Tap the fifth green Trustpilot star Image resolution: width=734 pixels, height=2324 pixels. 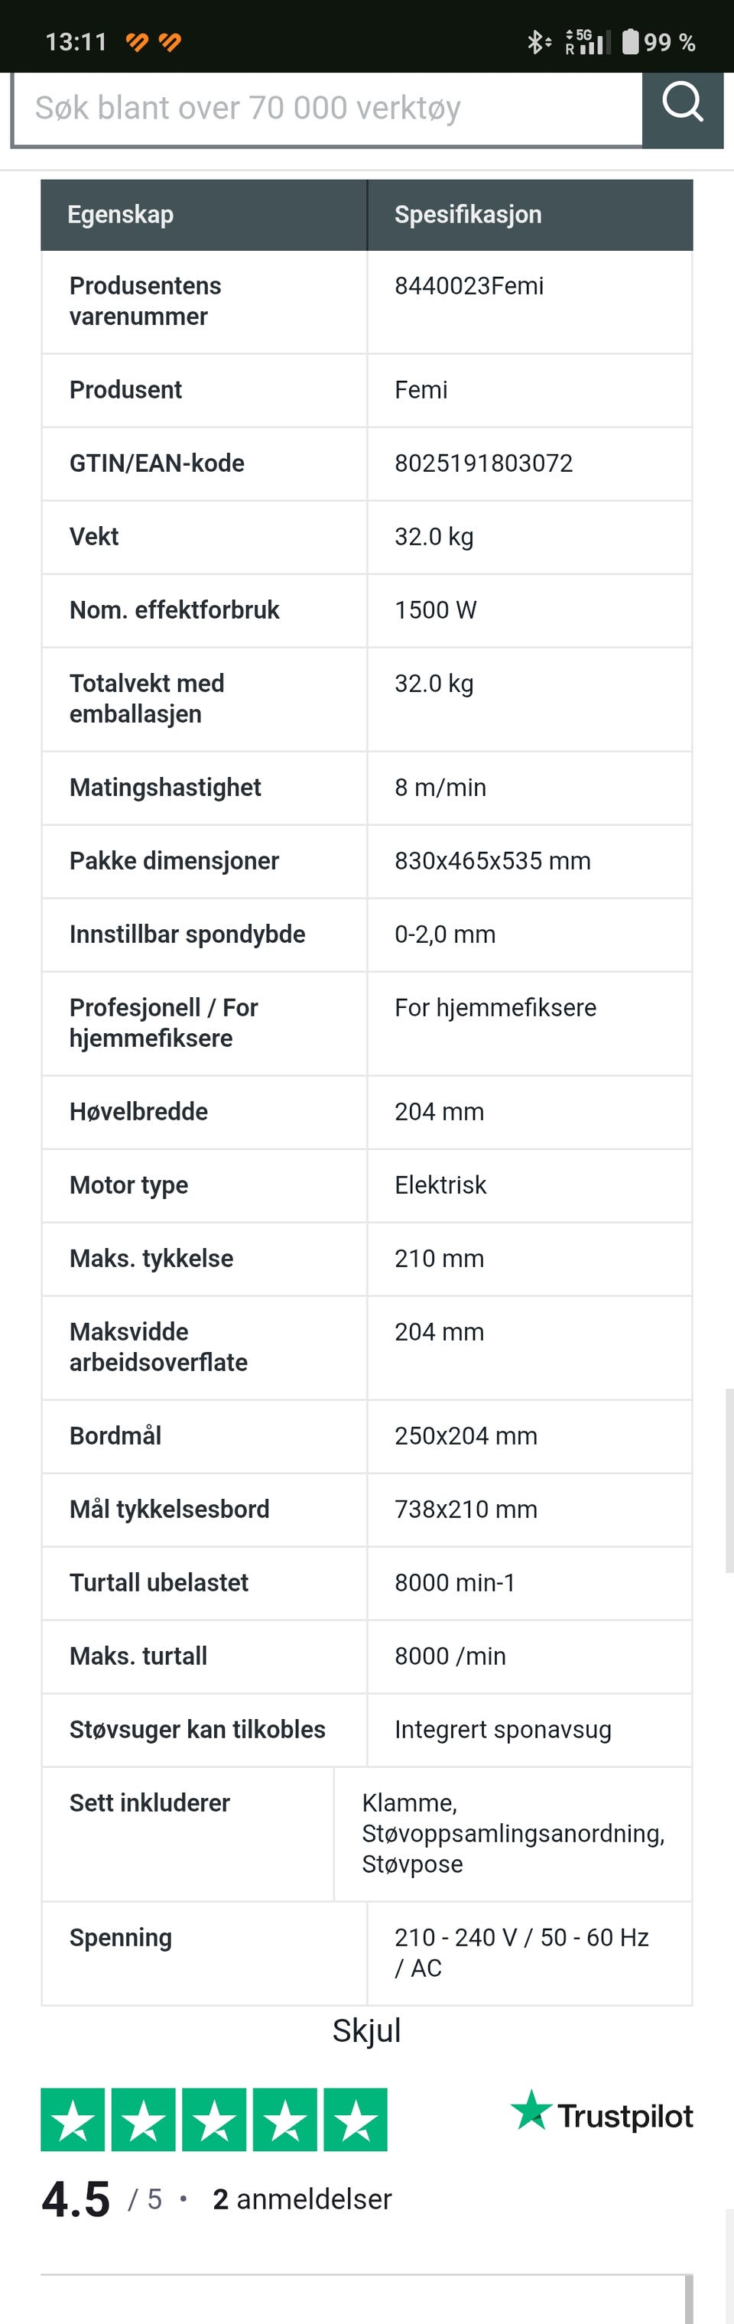[356, 2119]
